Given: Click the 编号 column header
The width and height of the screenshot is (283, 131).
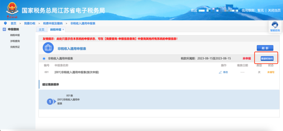Looking at the screenshot, I should click(47, 65).
